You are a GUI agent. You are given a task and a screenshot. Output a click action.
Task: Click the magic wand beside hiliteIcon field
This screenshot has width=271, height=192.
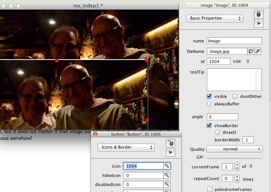pos(167,175)
